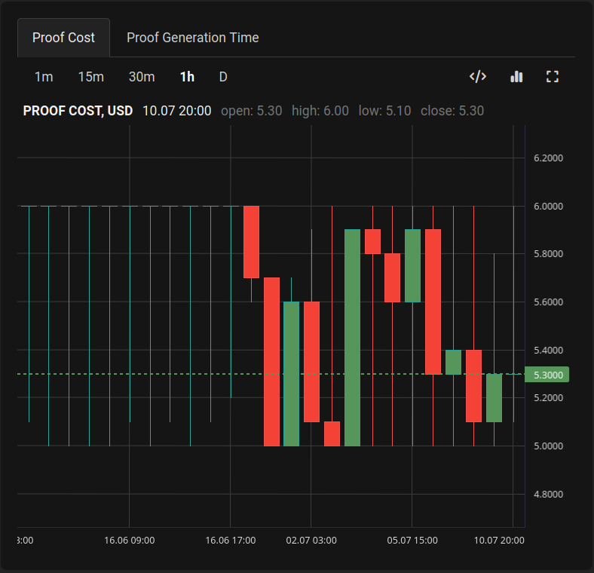Select the Proof Cost tab

64,38
